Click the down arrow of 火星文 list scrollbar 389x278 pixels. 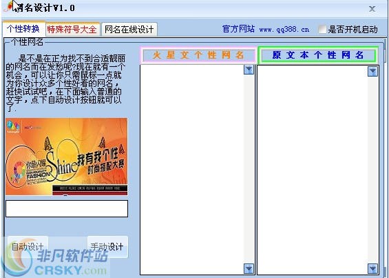pyautogui.click(x=249, y=268)
